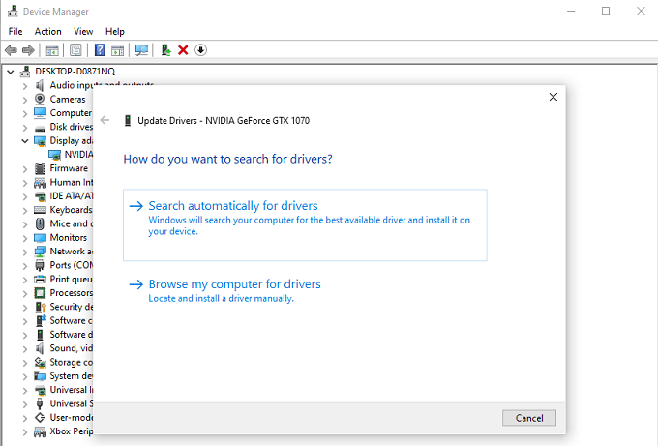Open the View menu
The height and width of the screenshot is (446, 658).
[x=83, y=32]
